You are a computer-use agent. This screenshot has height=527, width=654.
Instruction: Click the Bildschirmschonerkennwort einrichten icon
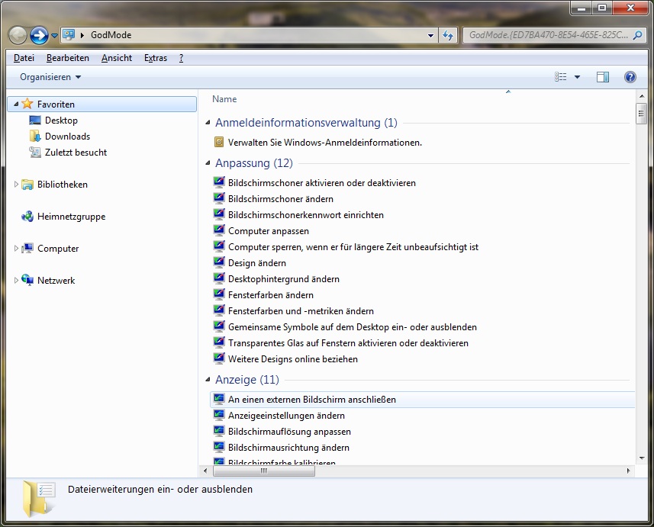[219, 214]
